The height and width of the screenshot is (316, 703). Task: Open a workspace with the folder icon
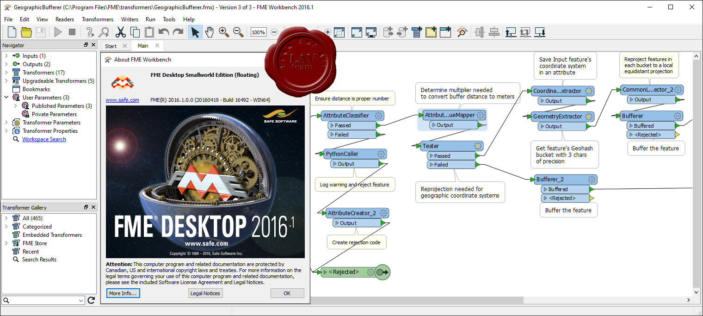pyautogui.click(x=26, y=32)
